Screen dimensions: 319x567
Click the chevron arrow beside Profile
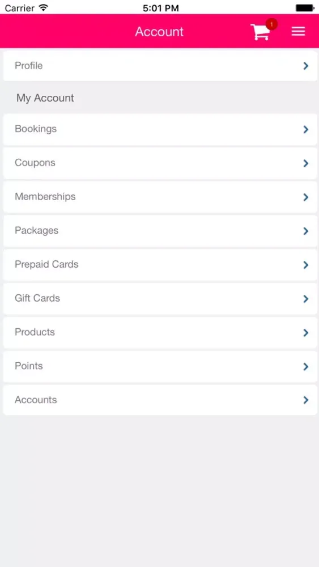pos(305,66)
